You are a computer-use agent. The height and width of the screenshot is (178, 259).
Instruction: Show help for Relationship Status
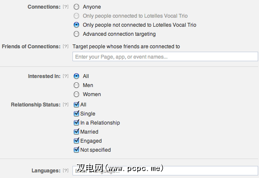[66, 105]
